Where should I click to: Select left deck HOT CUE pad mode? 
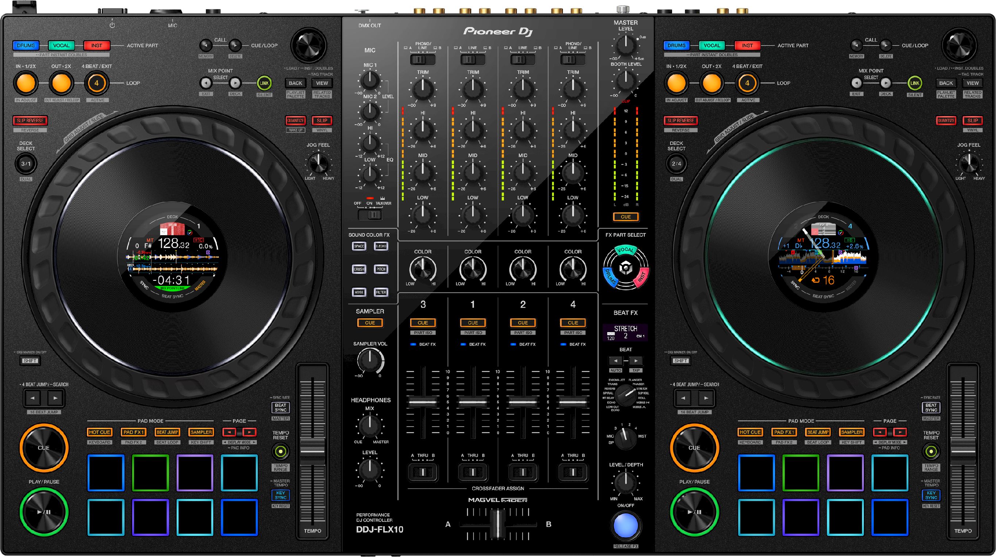[99, 432]
